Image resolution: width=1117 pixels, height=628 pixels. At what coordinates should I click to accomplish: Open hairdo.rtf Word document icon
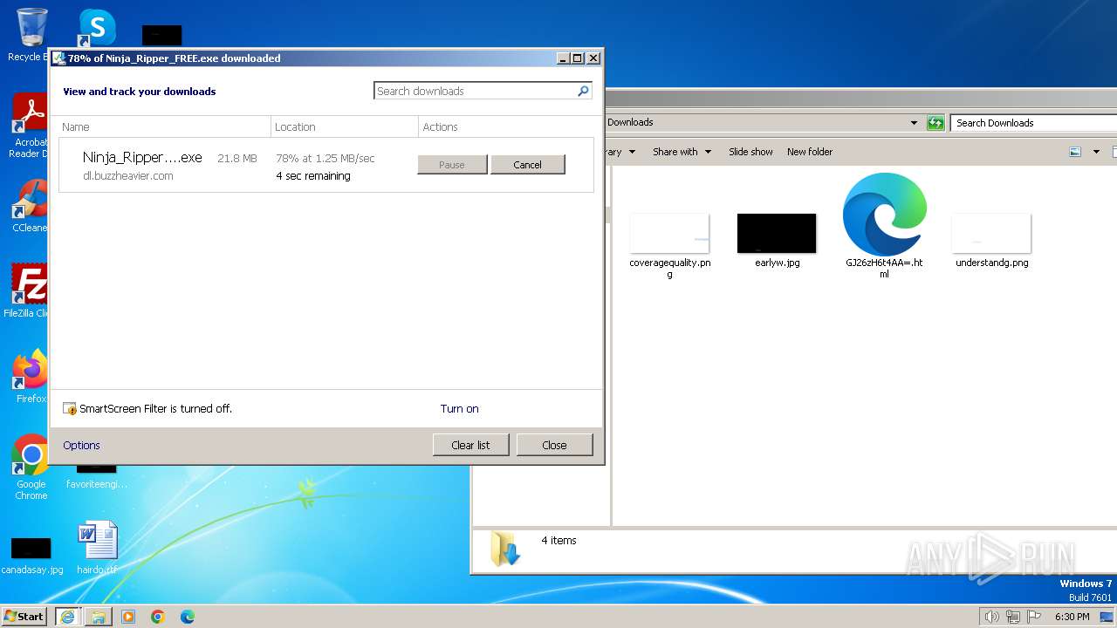tap(97, 548)
